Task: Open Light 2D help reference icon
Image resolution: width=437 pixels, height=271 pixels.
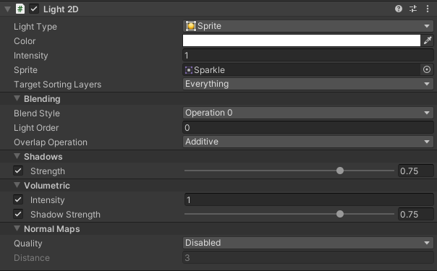Action: pyautogui.click(x=399, y=9)
